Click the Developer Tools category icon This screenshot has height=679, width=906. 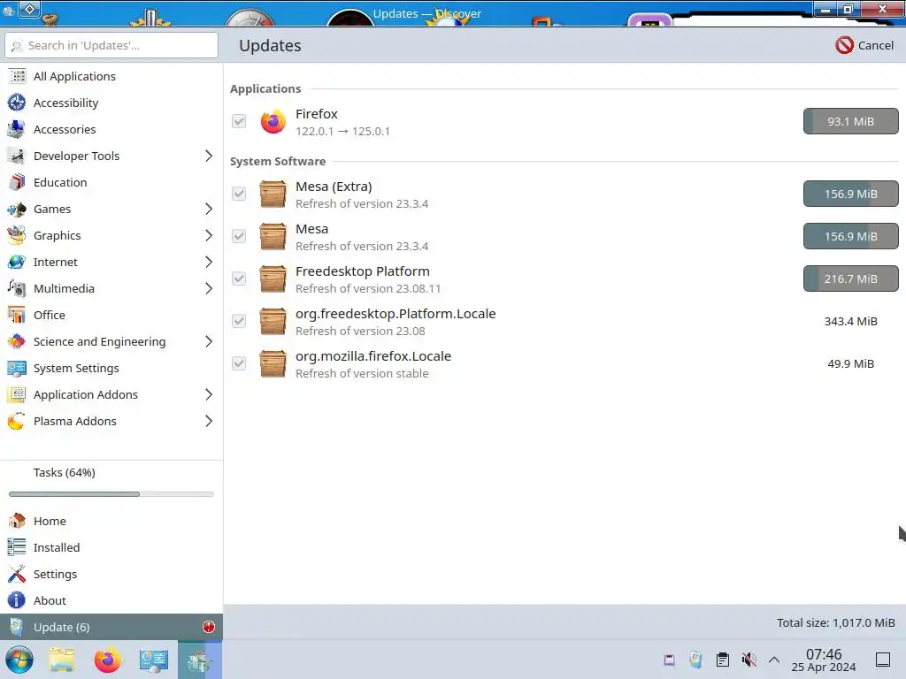pyautogui.click(x=17, y=156)
